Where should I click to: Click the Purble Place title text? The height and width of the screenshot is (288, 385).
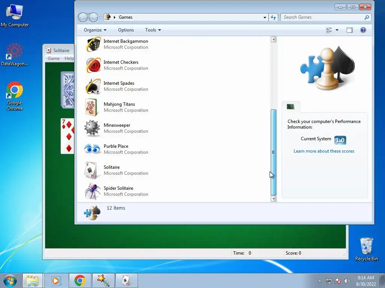(116, 146)
